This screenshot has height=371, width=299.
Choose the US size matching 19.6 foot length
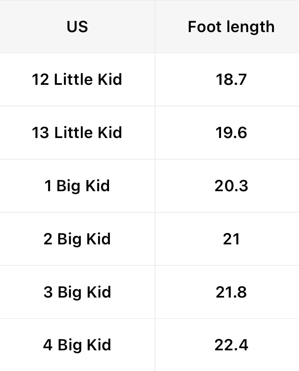pos(77,133)
